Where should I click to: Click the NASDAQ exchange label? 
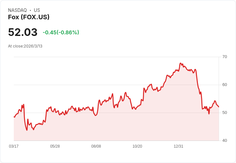click(17, 10)
